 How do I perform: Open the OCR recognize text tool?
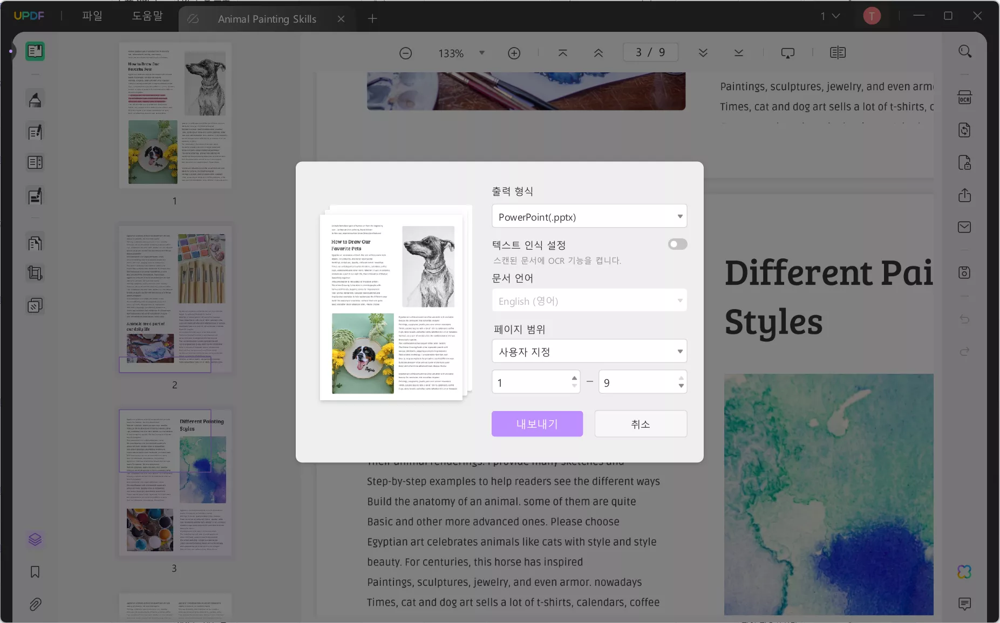[965, 98]
